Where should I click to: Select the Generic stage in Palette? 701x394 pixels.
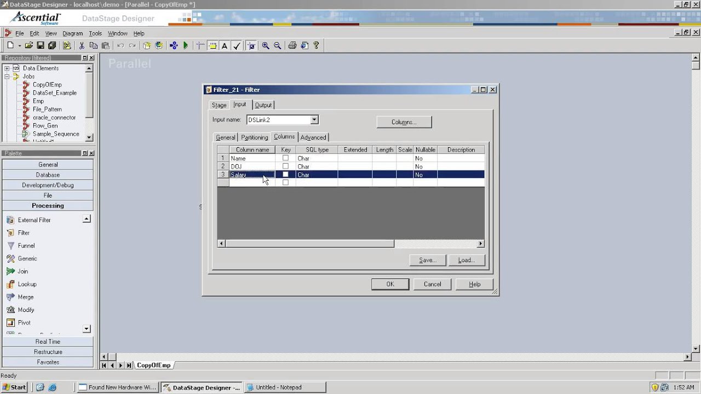pyautogui.click(x=27, y=258)
